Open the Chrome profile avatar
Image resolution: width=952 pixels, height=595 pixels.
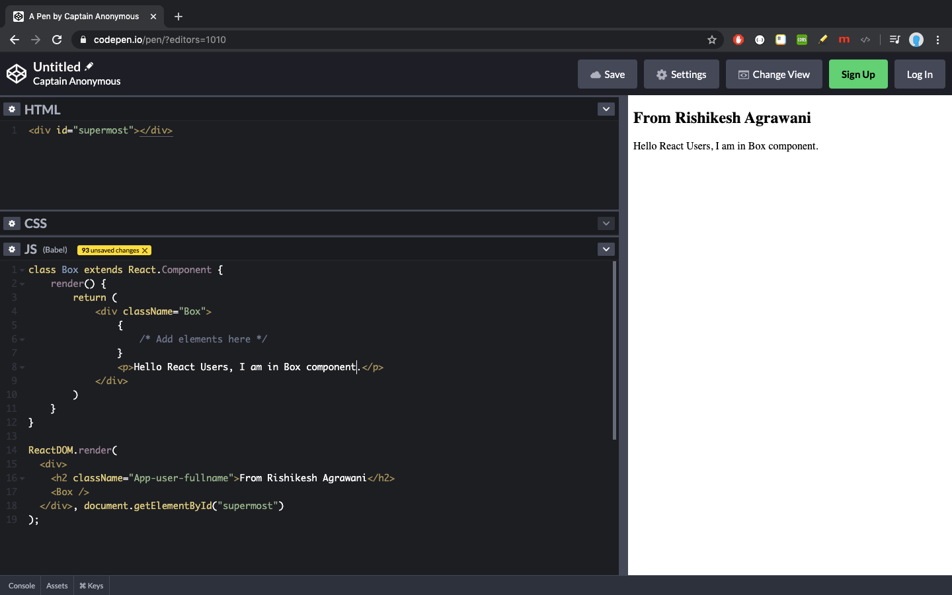tap(916, 40)
